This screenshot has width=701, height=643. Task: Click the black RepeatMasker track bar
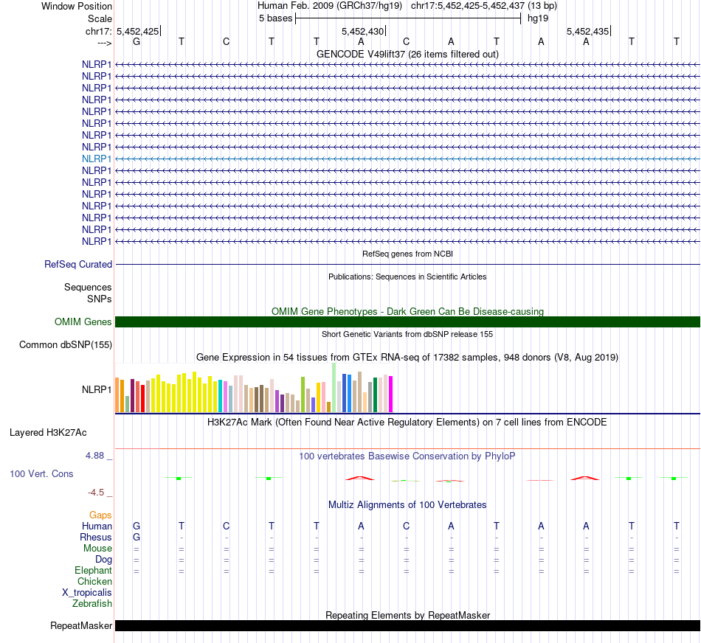tap(407, 625)
